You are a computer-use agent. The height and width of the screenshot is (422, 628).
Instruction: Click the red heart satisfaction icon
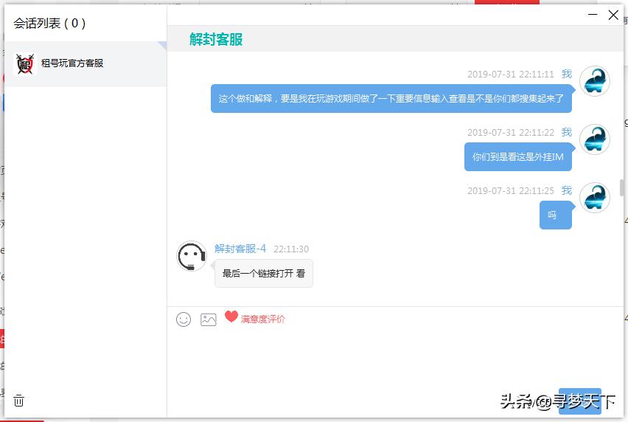click(231, 316)
